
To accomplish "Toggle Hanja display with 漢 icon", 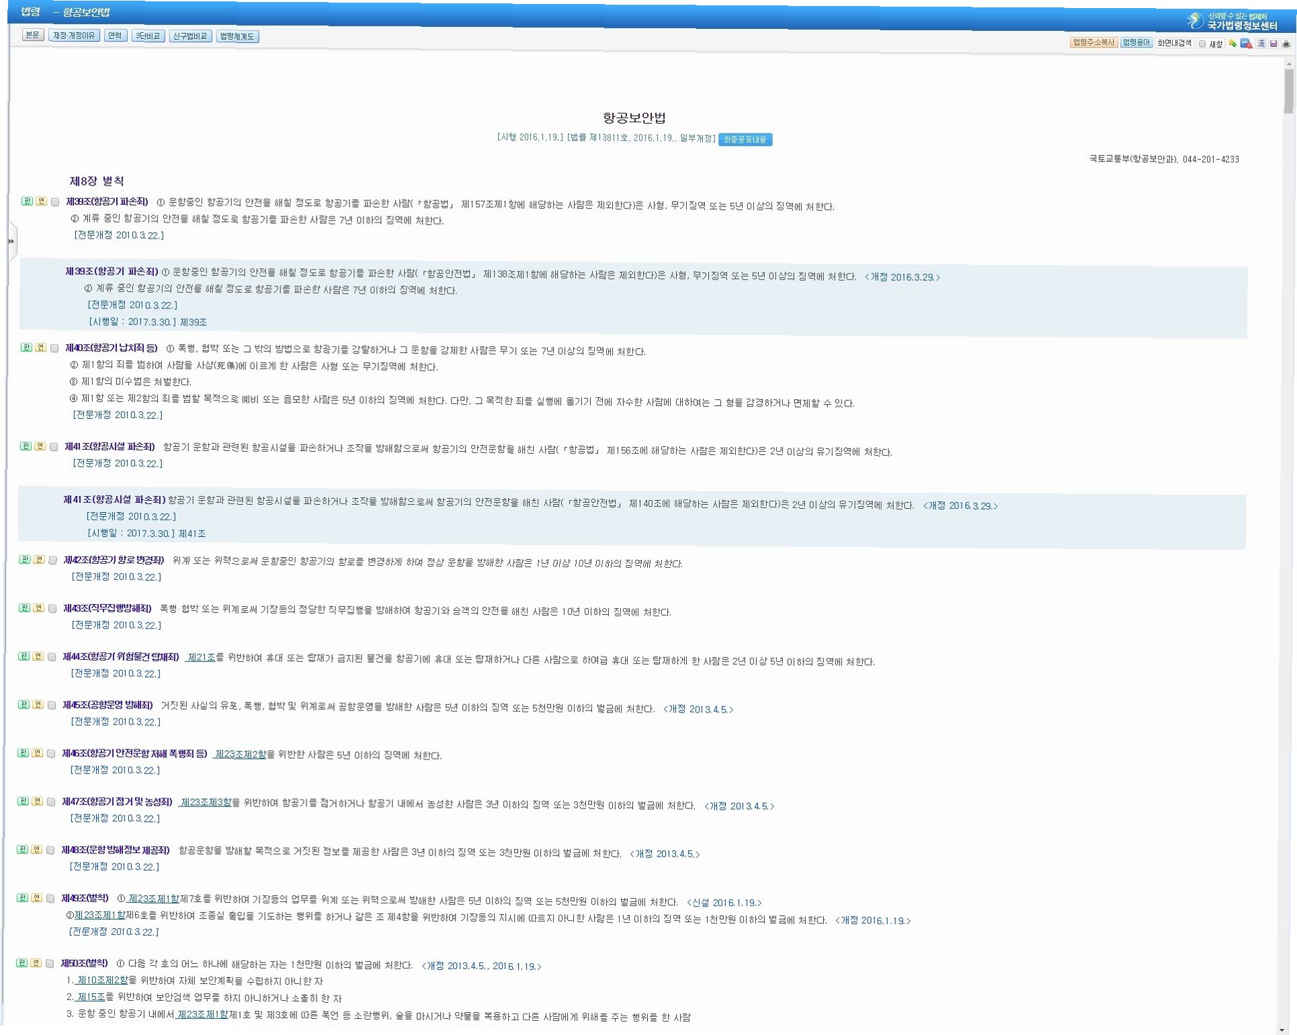I will point(1261,43).
